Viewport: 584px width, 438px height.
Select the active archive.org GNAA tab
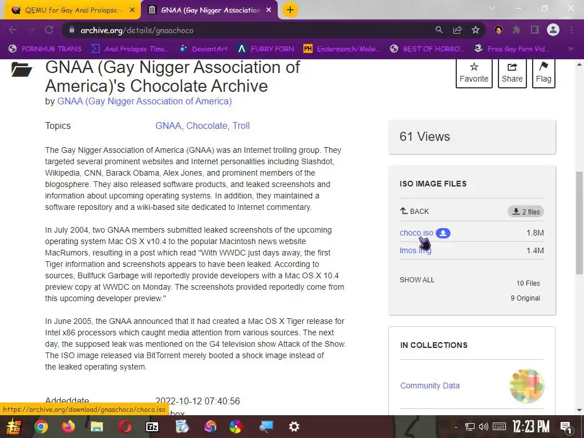click(x=210, y=10)
